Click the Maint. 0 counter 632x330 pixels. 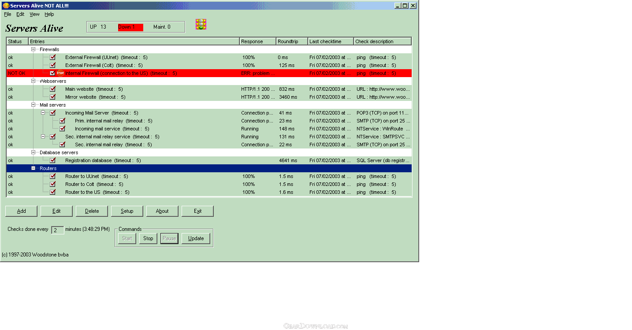point(162,27)
